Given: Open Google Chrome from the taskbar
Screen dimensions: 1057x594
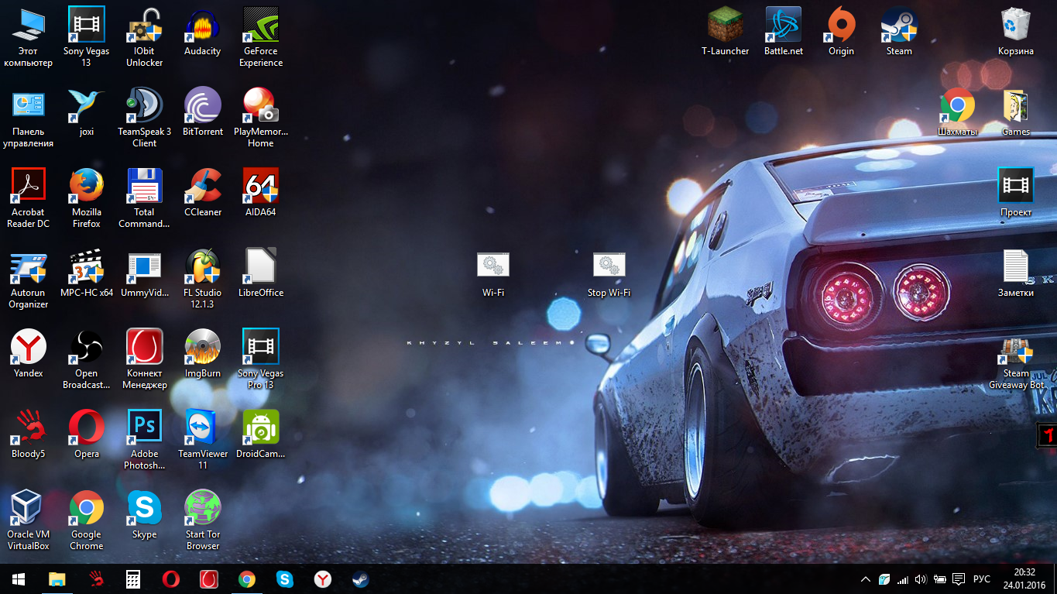Looking at the screenshot, I should [x=247, y=579].
